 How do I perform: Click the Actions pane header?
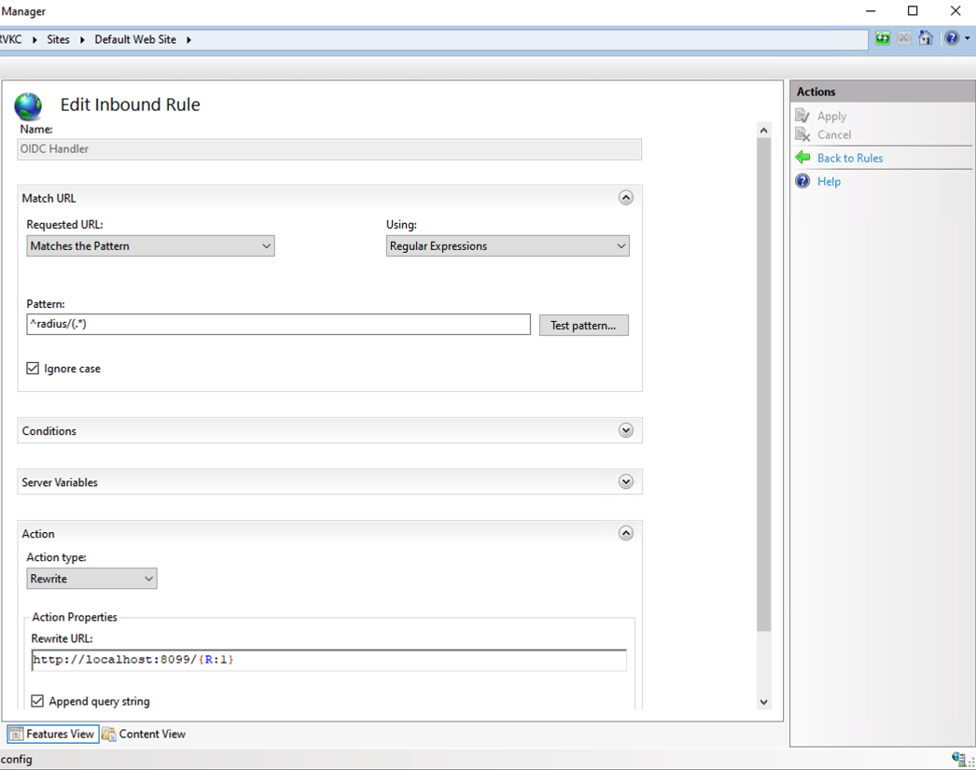click(883, 91)
